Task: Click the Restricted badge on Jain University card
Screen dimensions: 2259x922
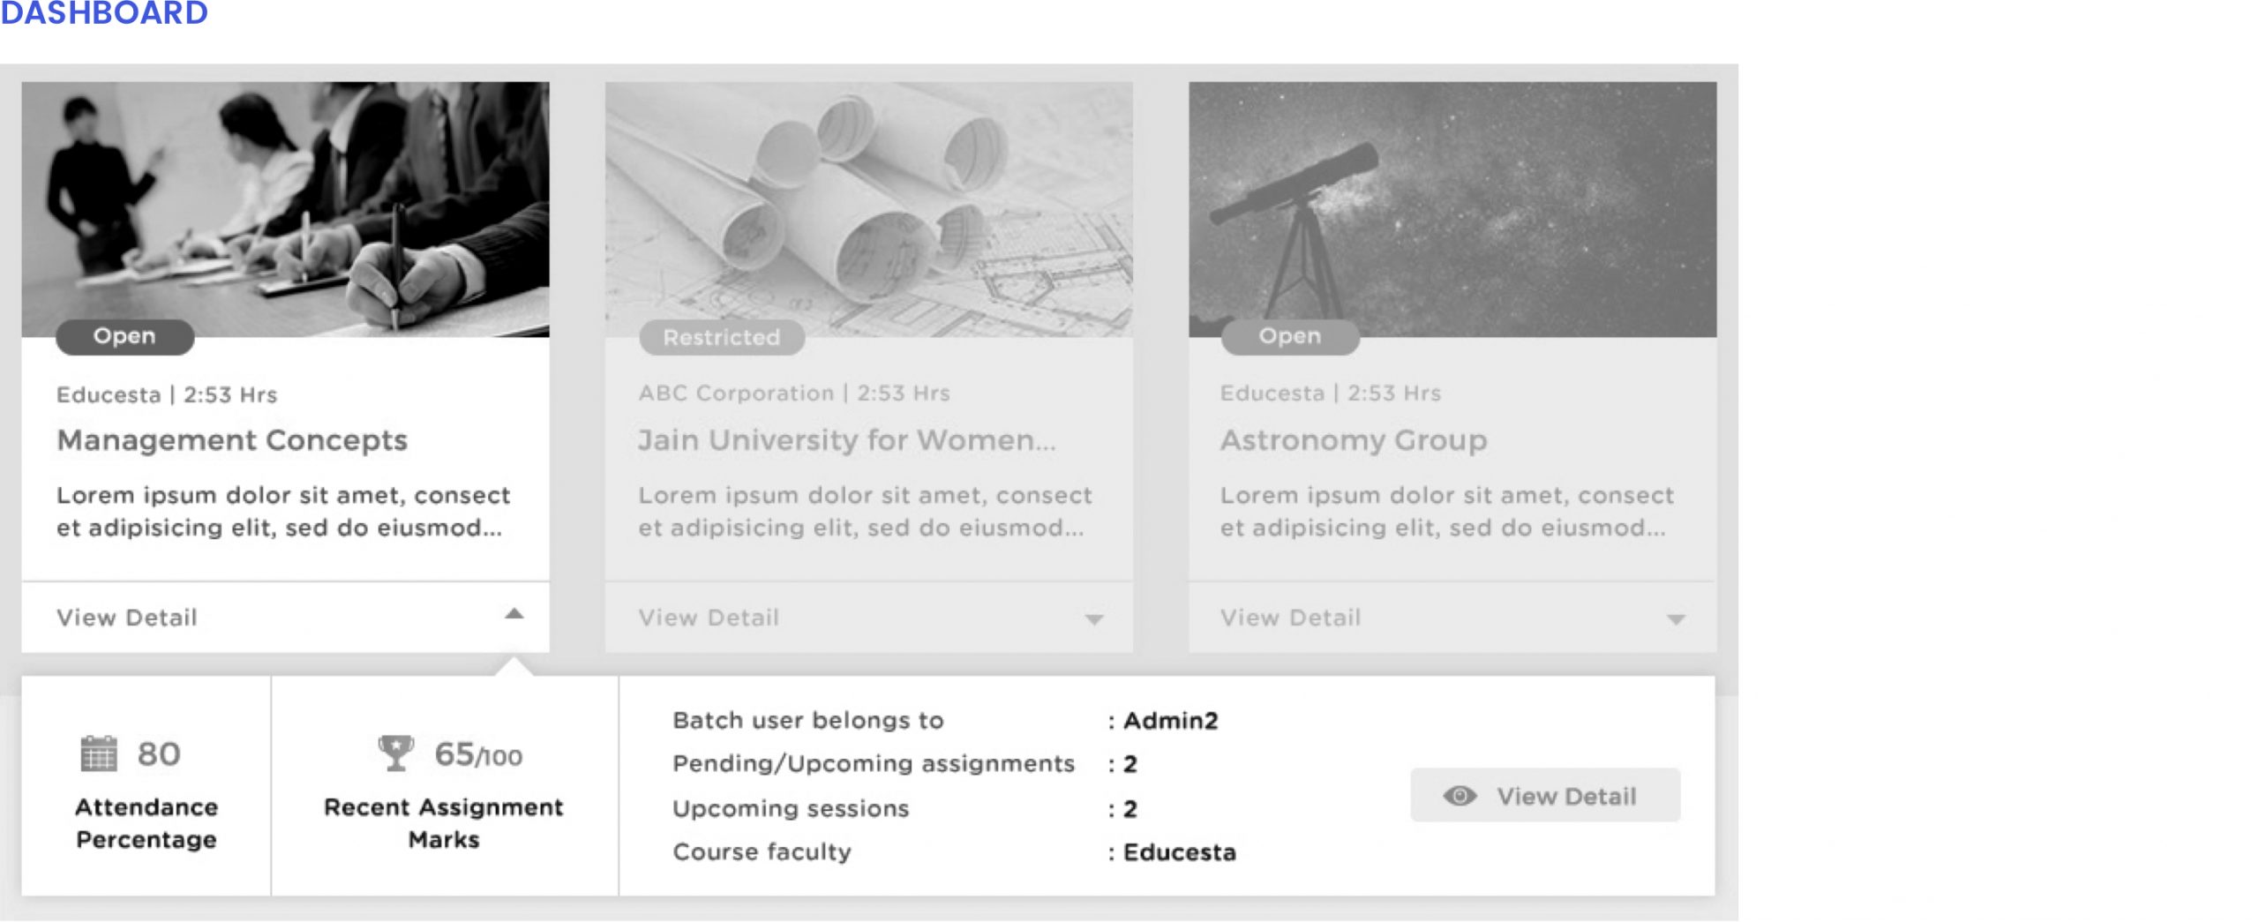Action: (x=722, y=337)
